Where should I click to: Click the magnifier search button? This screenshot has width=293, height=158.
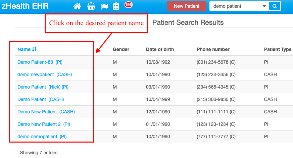coord(275,6)
